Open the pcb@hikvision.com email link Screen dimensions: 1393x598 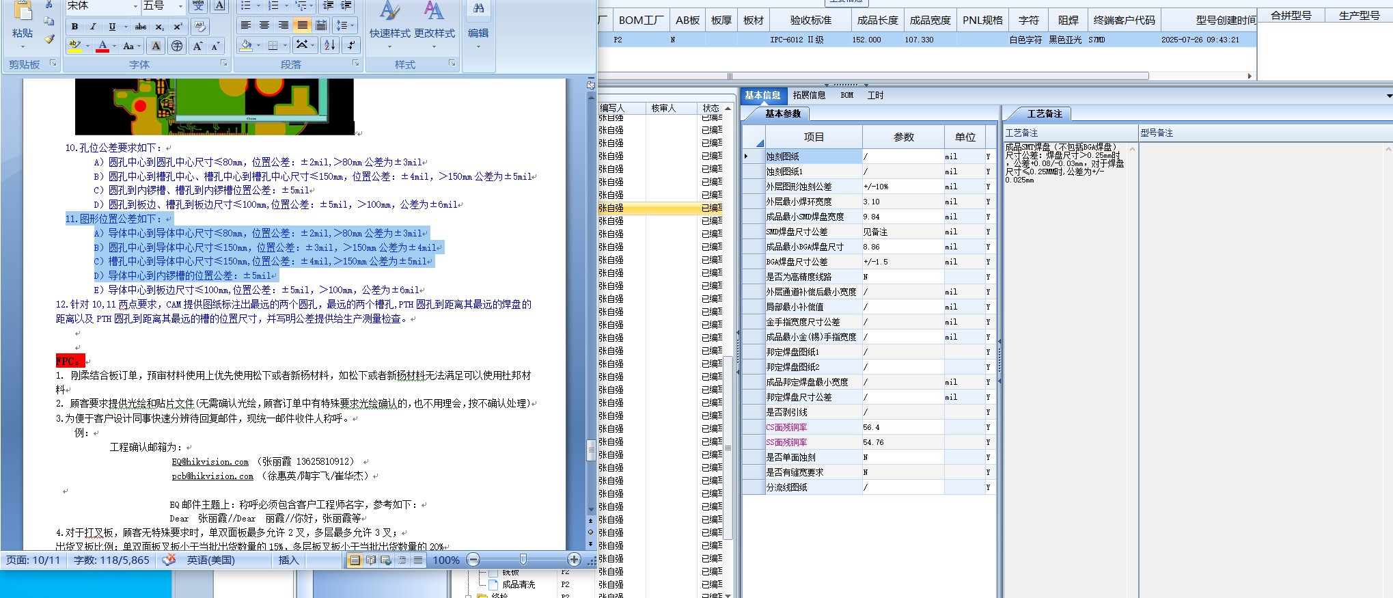point(212,476)
